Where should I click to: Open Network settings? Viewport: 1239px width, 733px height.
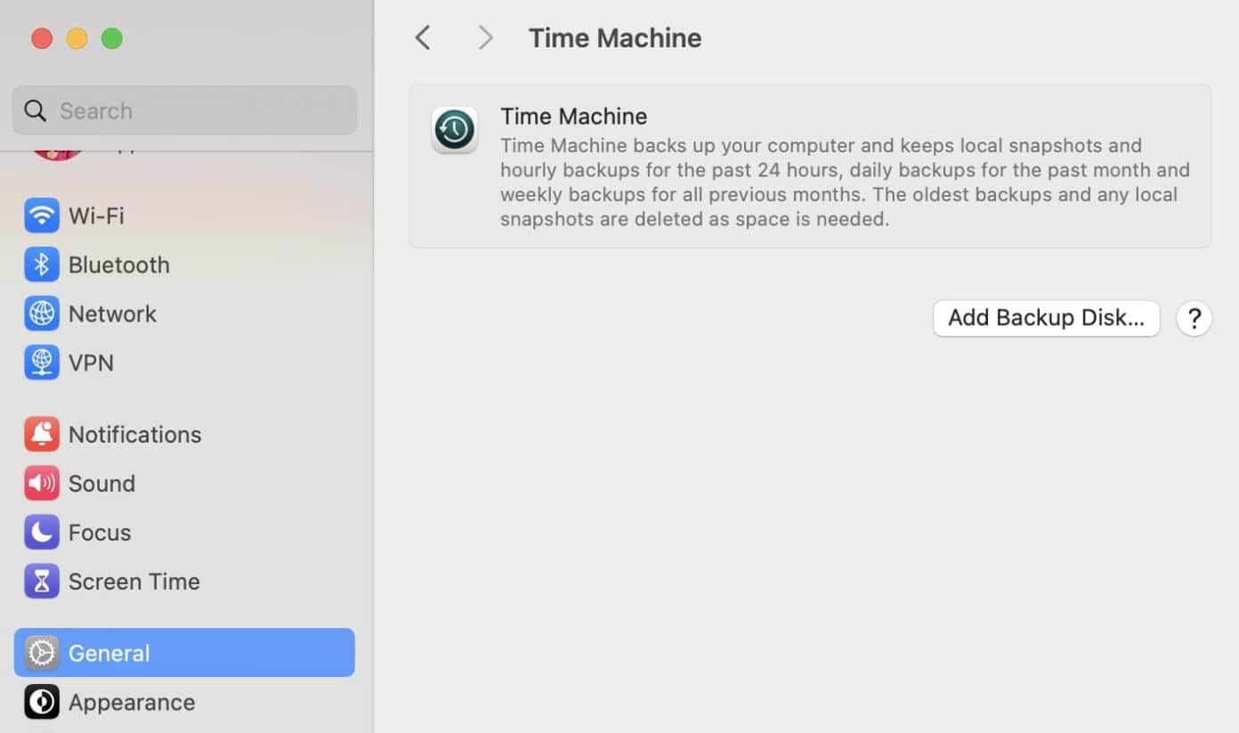[112, 314]
